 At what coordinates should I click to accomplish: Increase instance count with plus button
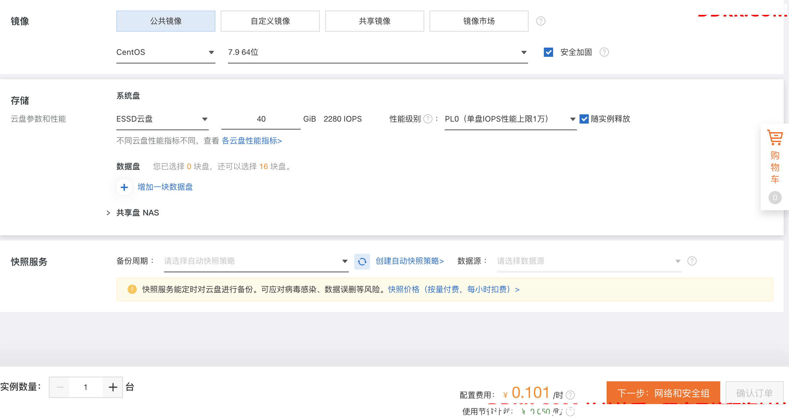[x=113, y=387]
